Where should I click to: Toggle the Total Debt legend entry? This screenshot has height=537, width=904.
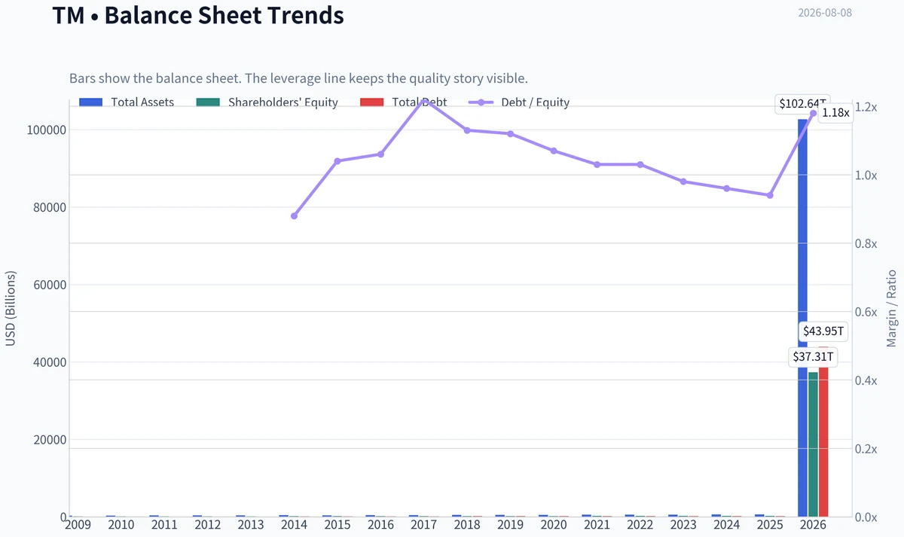coord(404,102)
